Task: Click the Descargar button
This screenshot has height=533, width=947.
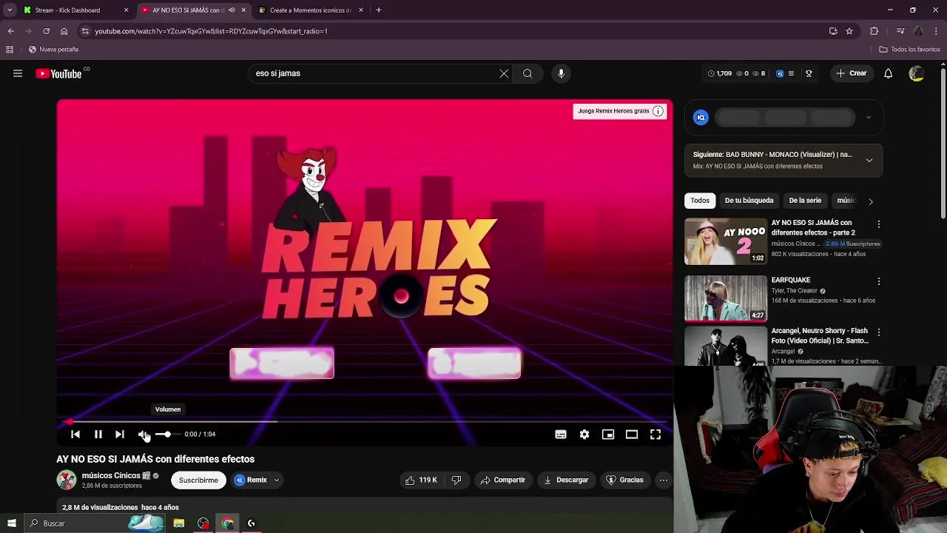Action: pyautogui.click(x=566, y=480)
